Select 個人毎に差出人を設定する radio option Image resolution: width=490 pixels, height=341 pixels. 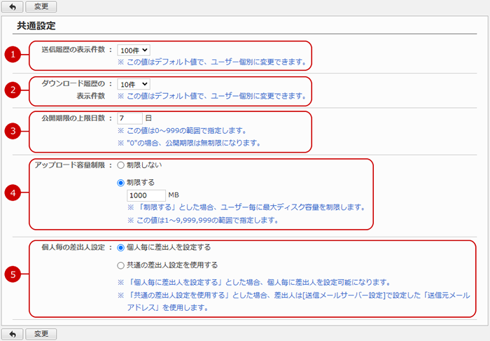tap(120, 248)
